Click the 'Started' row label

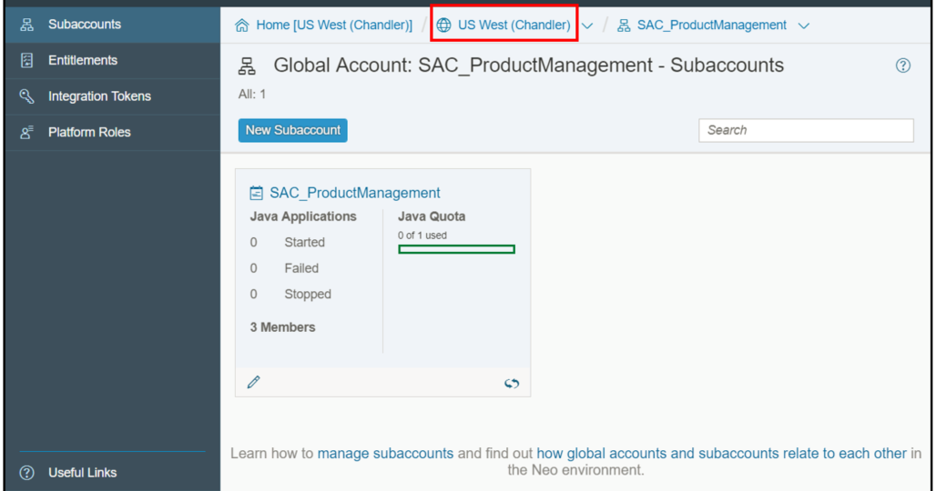[x=304, y=242]
